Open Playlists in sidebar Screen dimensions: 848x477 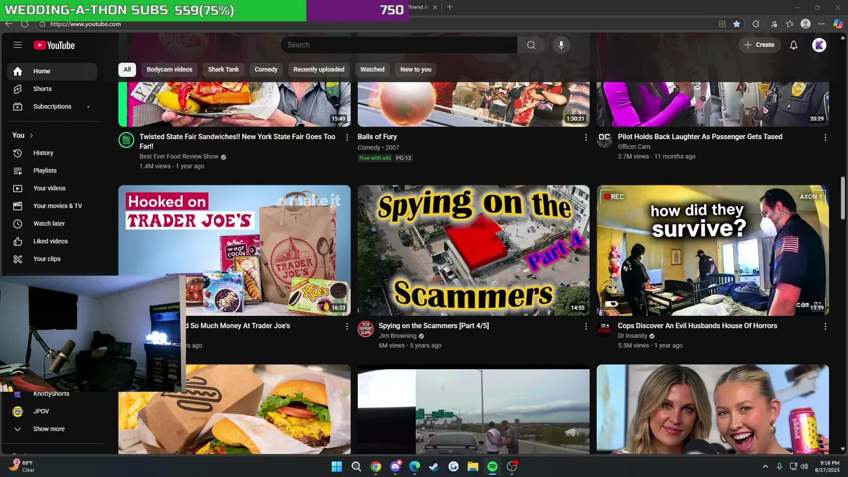point(52,171)
